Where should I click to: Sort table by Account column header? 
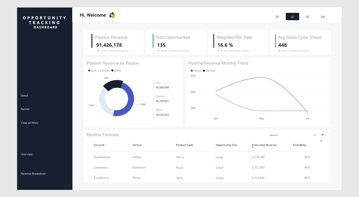[99, 145]
